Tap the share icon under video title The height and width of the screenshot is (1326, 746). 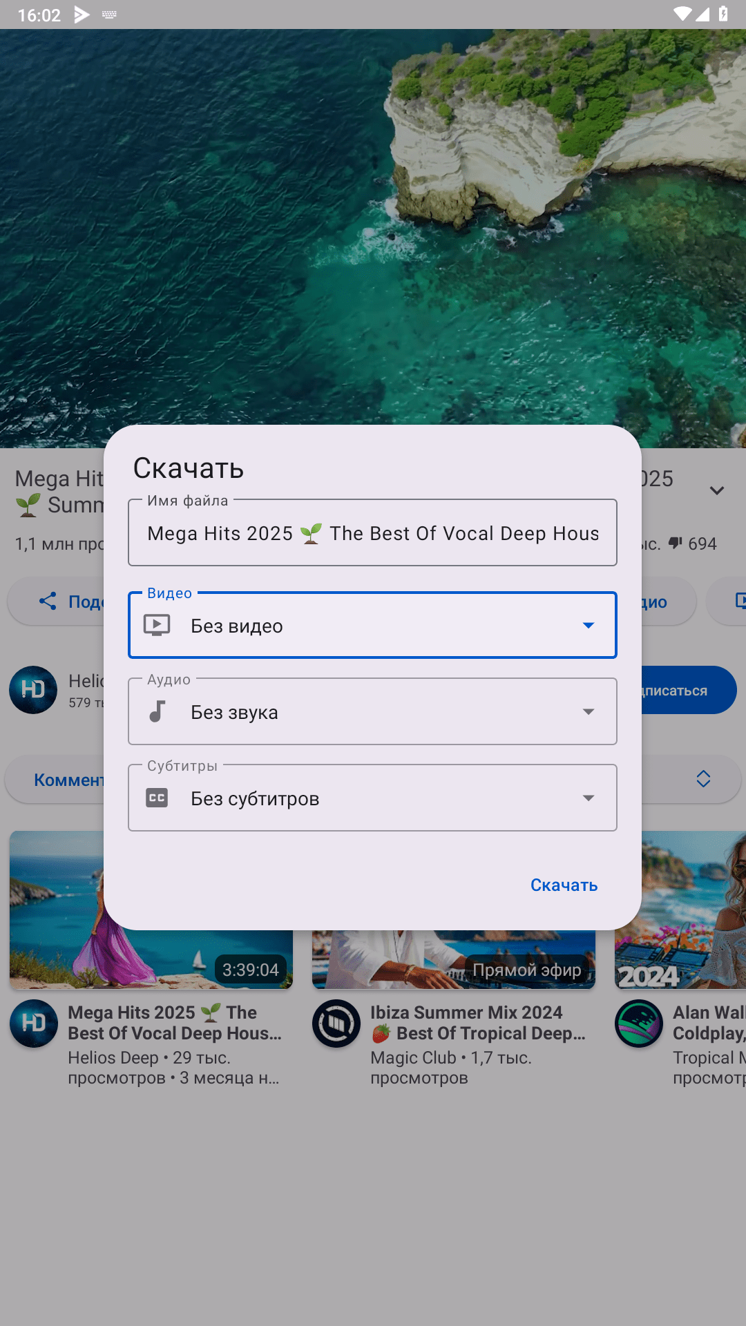[48, 601]
